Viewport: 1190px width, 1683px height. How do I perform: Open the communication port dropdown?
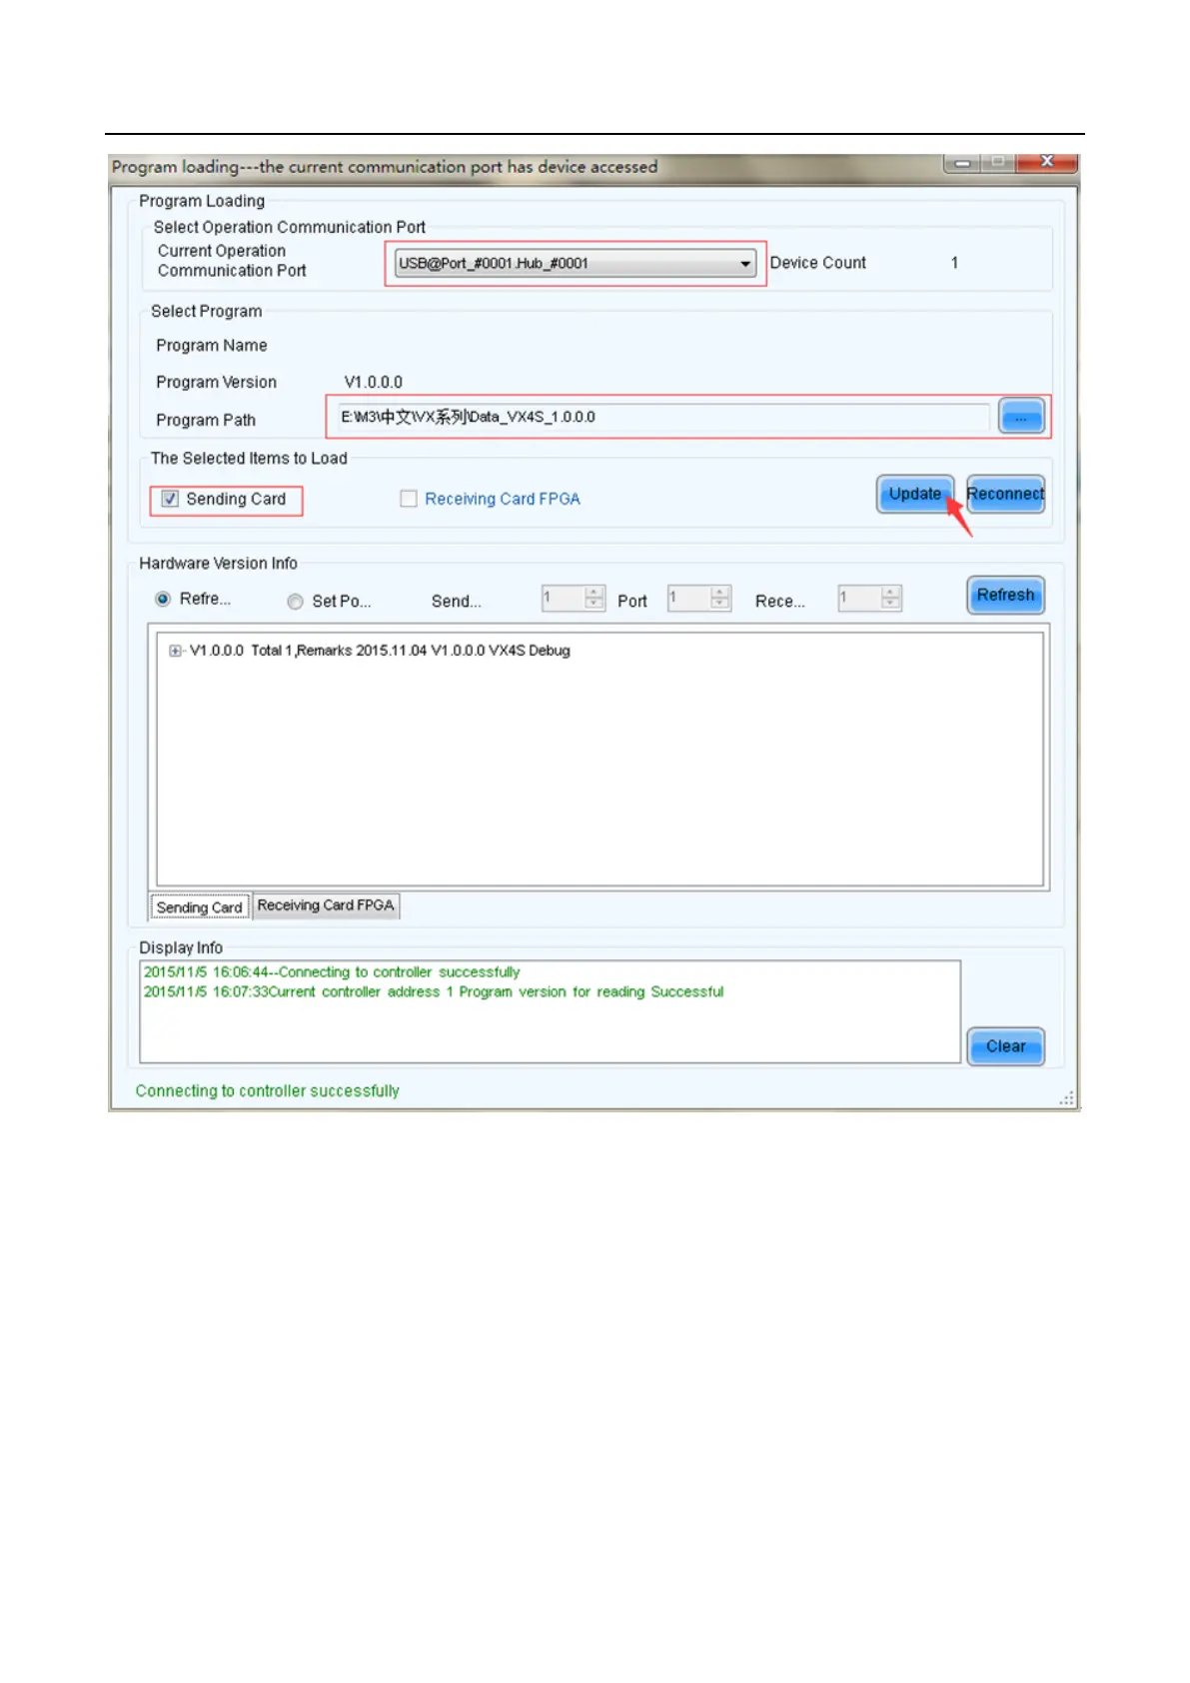[x=575, y=263]
